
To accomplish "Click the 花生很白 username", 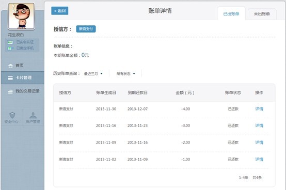I will click(x=15, y=35).
